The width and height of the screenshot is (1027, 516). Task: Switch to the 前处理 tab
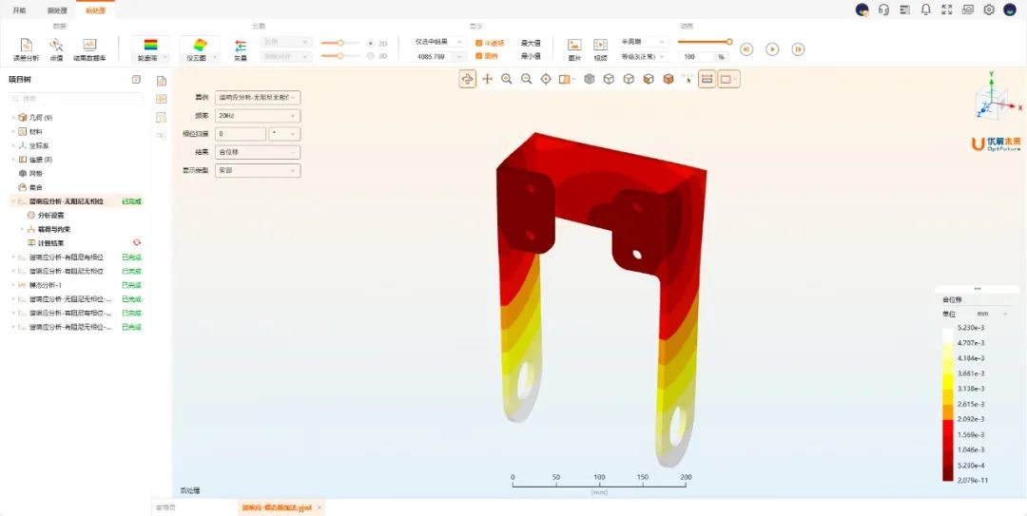(x=58, y=10)
